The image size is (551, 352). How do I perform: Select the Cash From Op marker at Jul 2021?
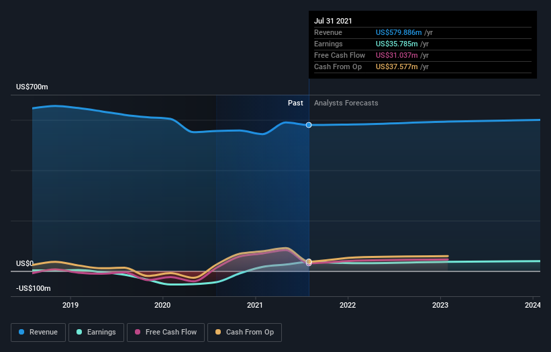309,261
